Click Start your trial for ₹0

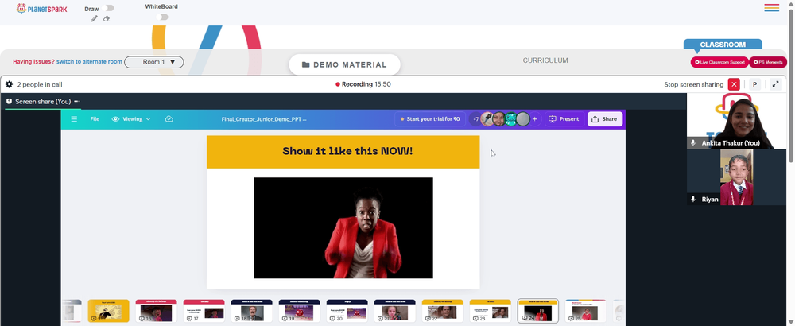coord(430,119)
